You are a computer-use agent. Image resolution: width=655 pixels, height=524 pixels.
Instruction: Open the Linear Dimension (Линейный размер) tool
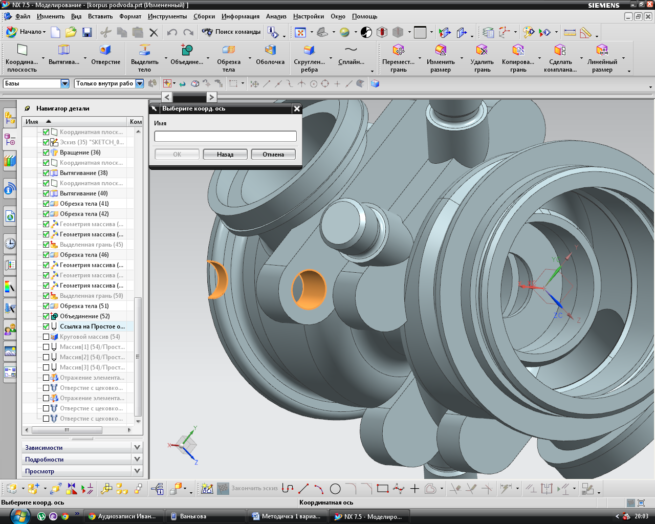tap(602, 57)
